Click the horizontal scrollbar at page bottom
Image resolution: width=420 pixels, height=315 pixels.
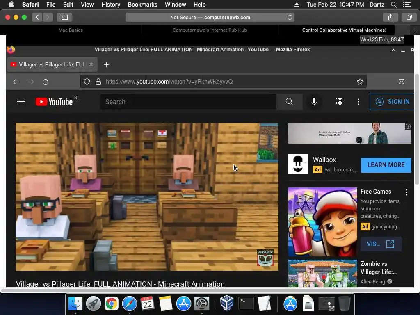tap(200, 290)
